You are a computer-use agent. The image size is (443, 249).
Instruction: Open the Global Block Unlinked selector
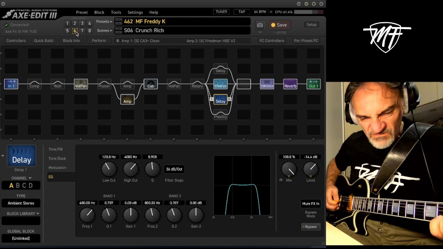click(21, 238)
